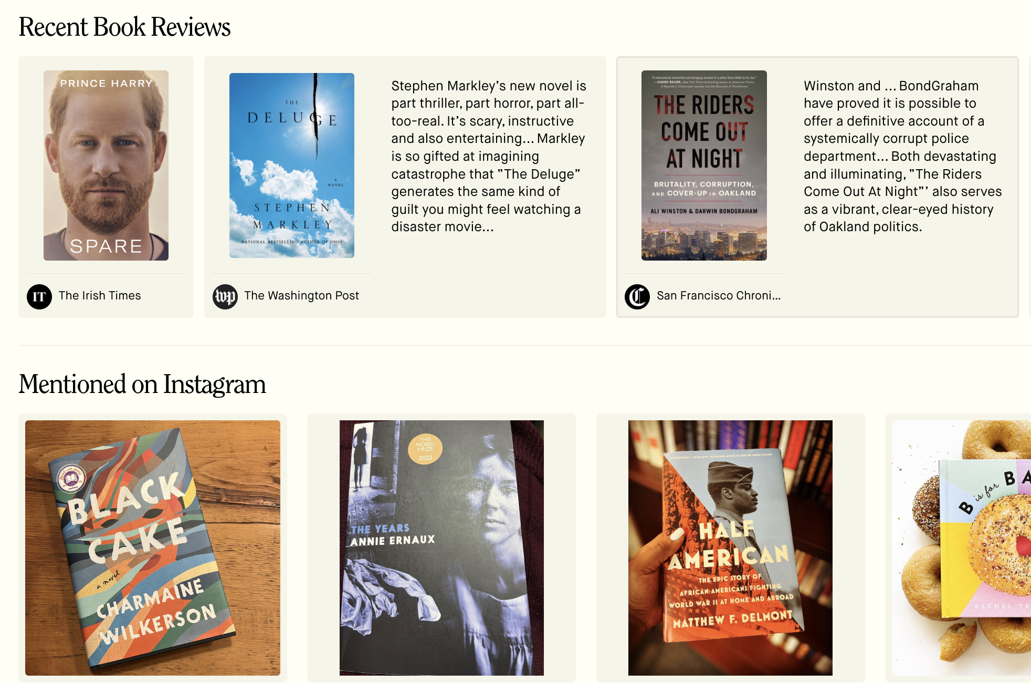Click The Irish Times round logo icon
The width and height of the screenshot is (1031, 683).
click(39, 296)
